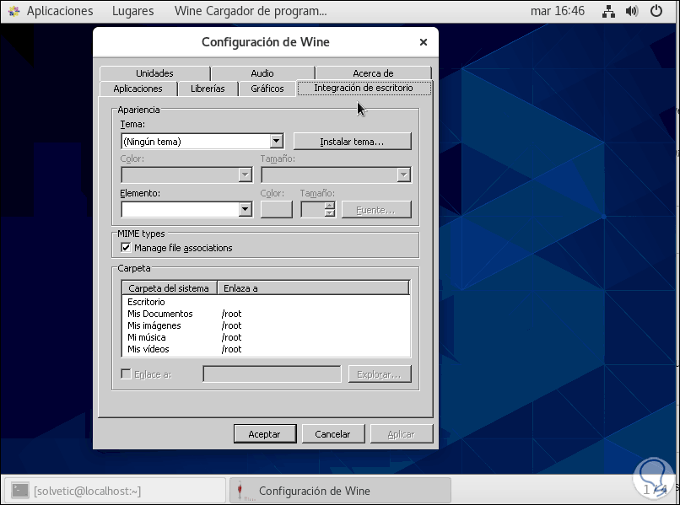680x505 pixels.
Task: Click the Cancelar button
Action: pyautogui.click(x=332, y=434)
